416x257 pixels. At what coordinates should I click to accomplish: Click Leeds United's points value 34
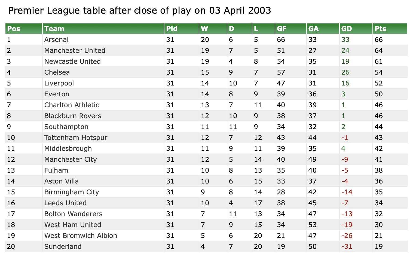tap(379, 203)
